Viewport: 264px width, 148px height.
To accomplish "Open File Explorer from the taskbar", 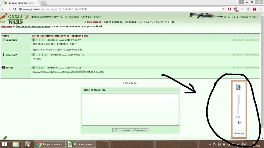I will (x=16, y=144).
